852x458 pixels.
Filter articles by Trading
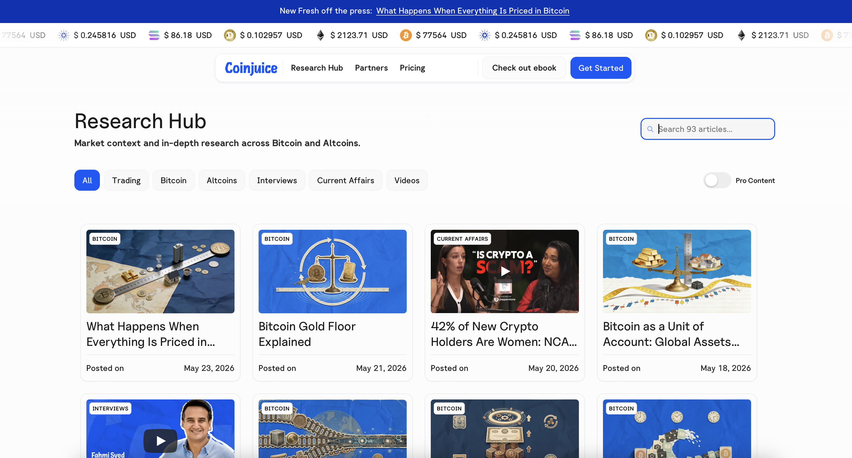tap(126, 180)
